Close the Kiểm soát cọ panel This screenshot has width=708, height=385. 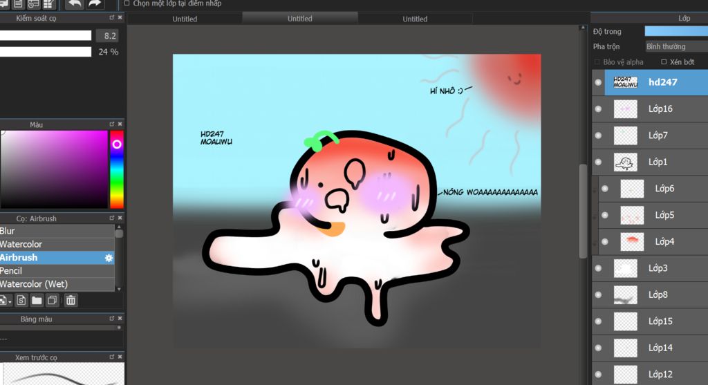120,17
